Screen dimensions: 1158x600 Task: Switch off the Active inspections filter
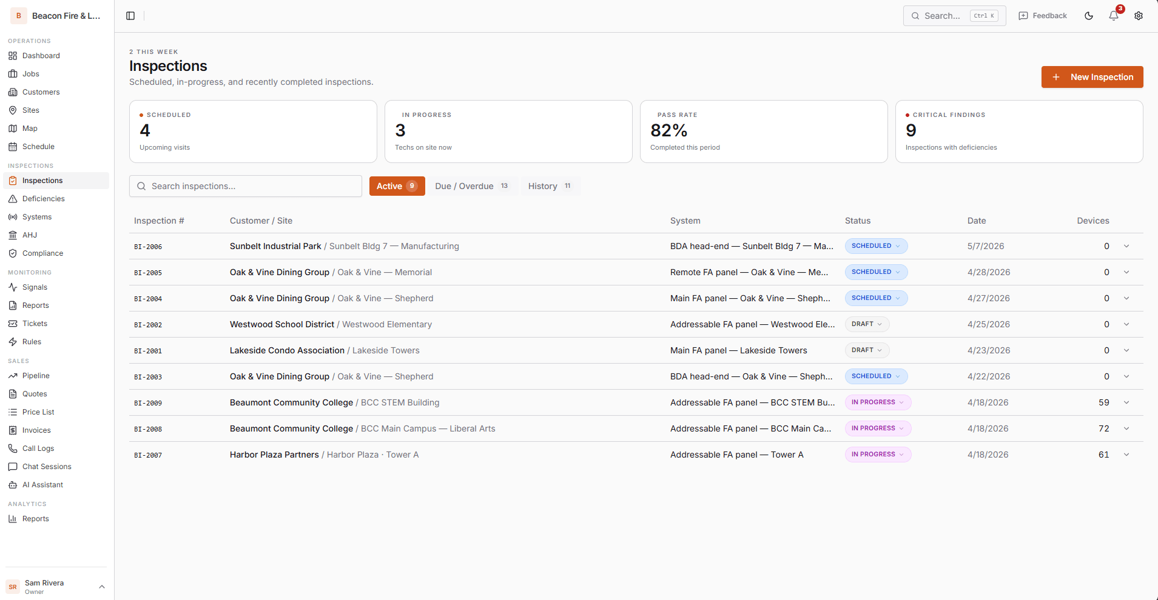coord(397,186)
